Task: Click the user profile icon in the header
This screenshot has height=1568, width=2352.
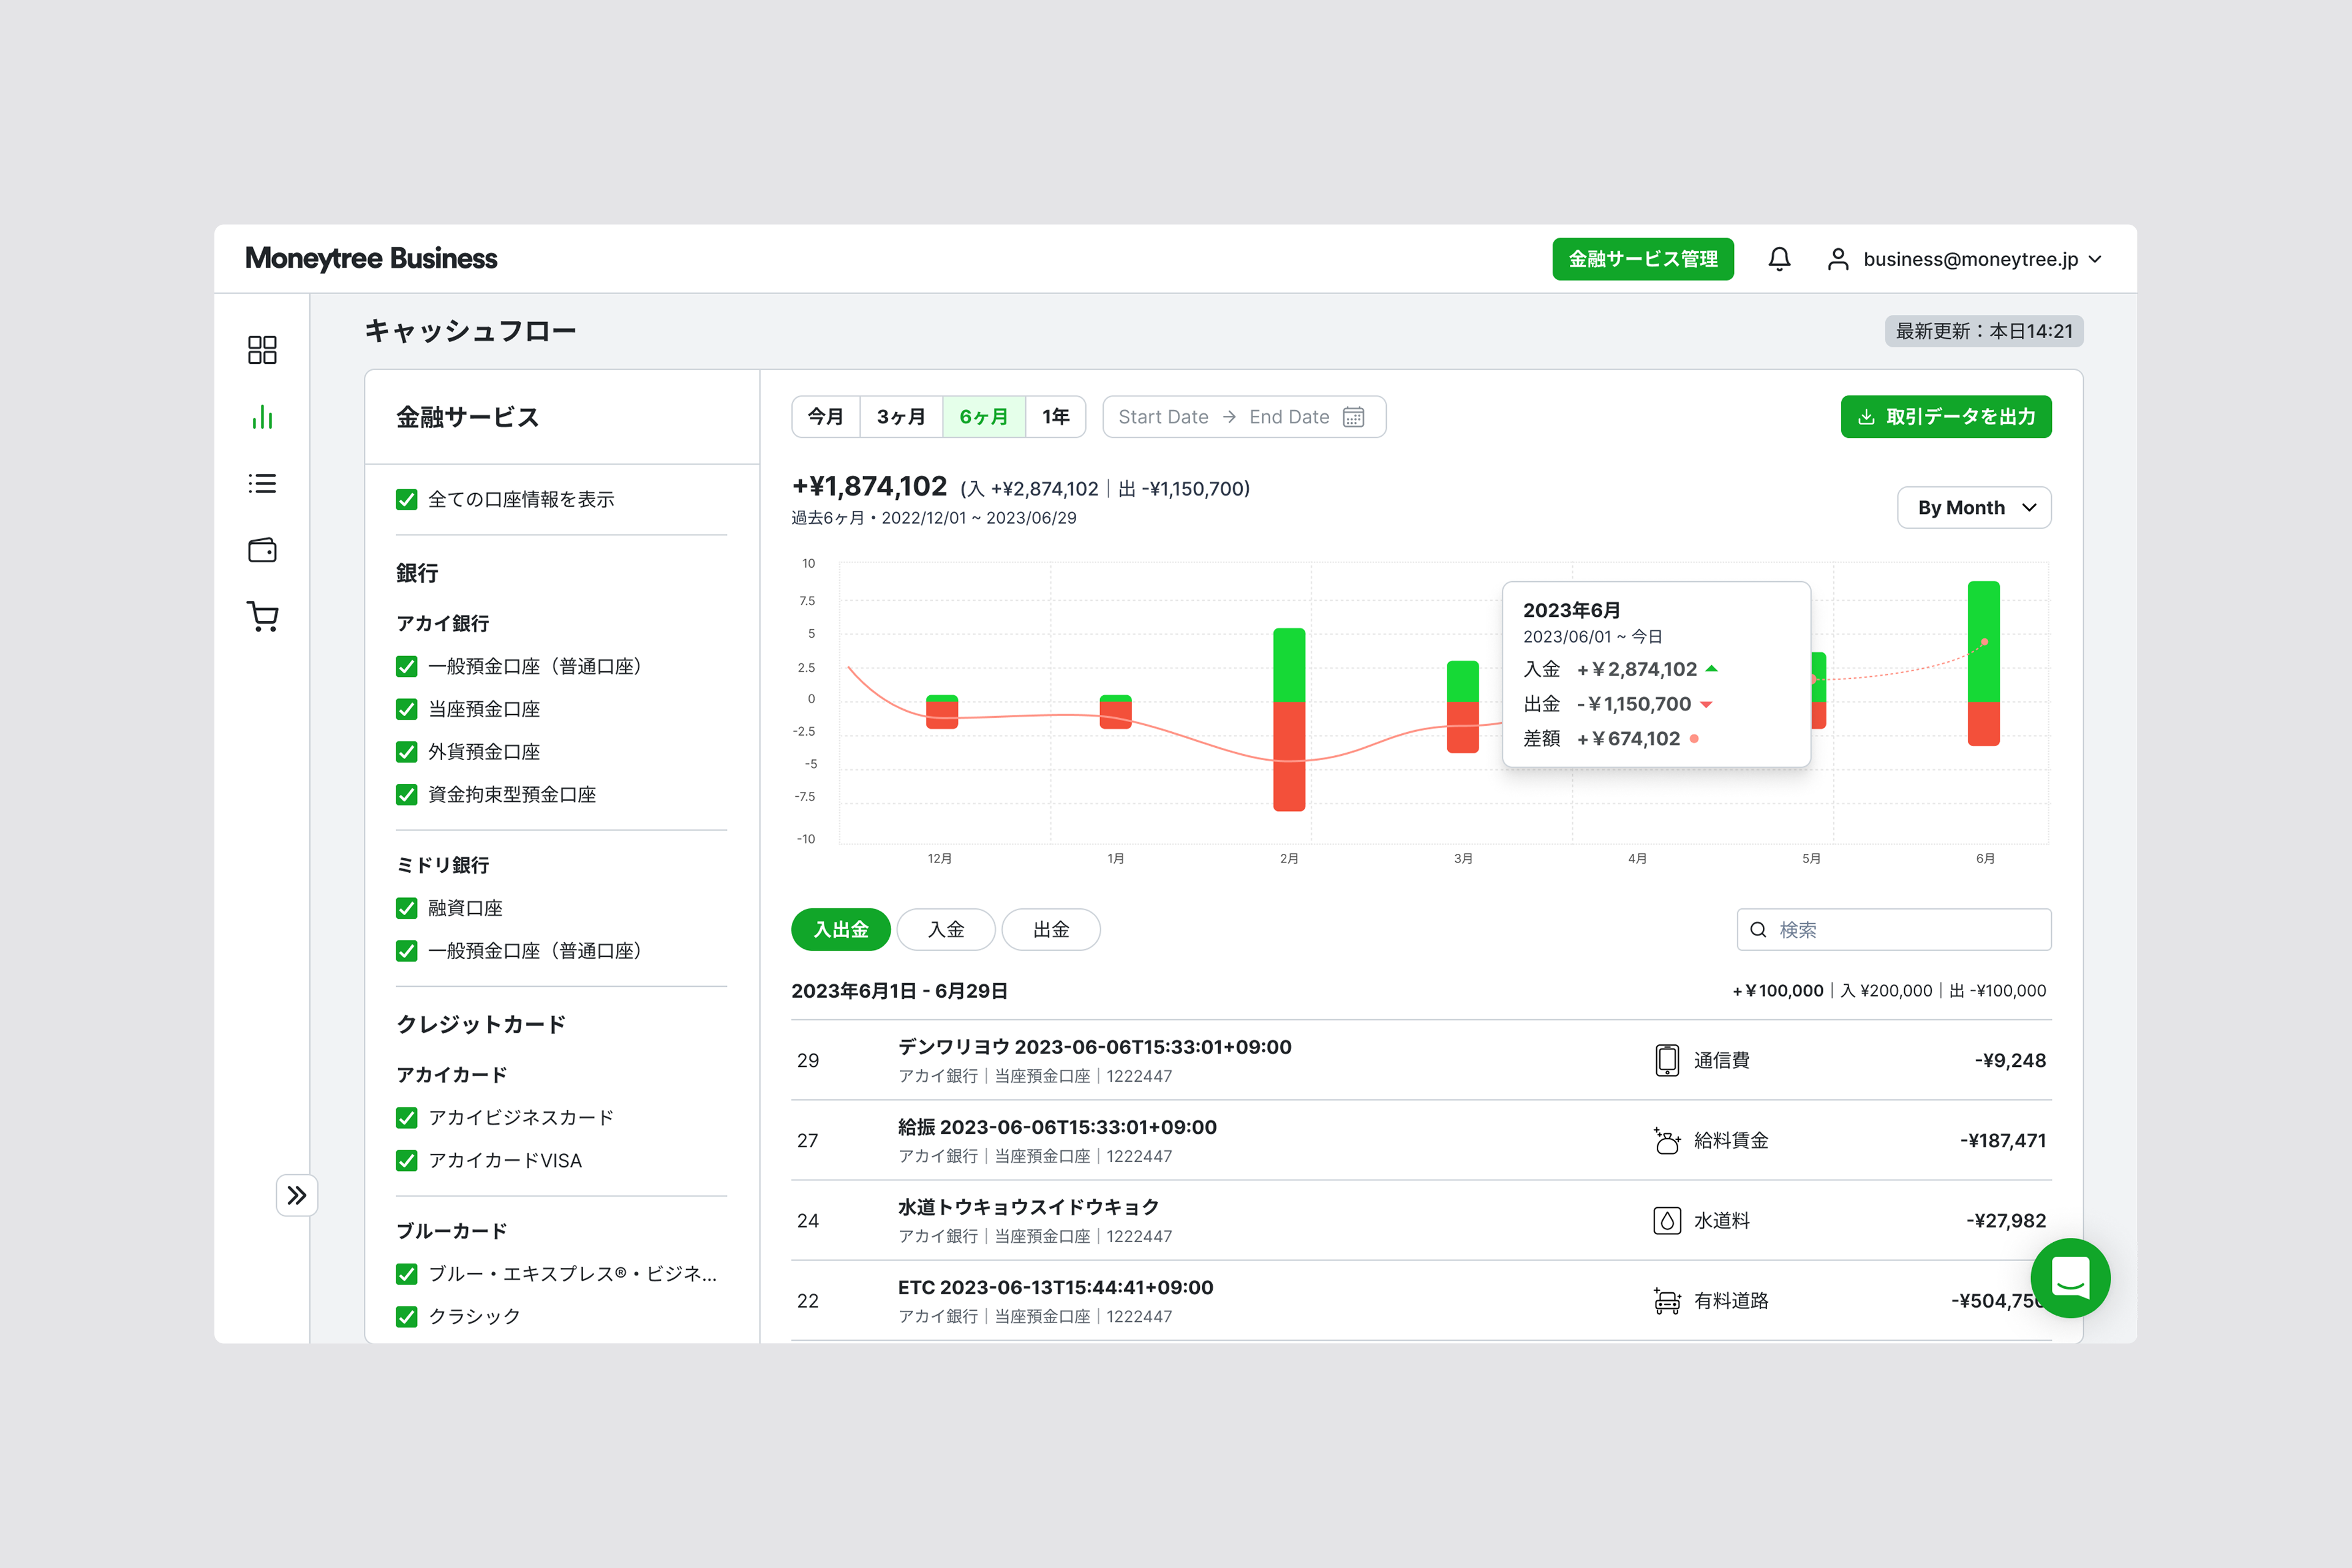Action: (1838, 258)
